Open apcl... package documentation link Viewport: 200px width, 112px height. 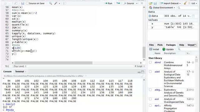[157, 105]
